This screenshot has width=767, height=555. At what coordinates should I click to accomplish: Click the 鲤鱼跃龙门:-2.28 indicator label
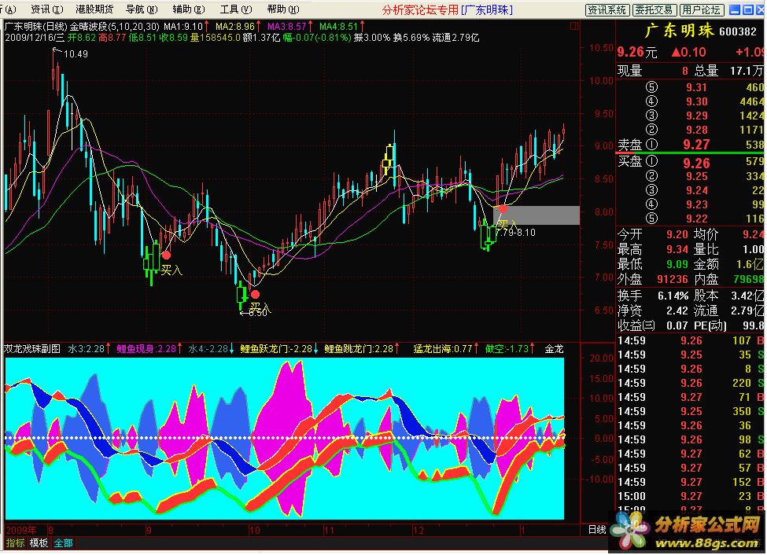click(x=279, y=349)
